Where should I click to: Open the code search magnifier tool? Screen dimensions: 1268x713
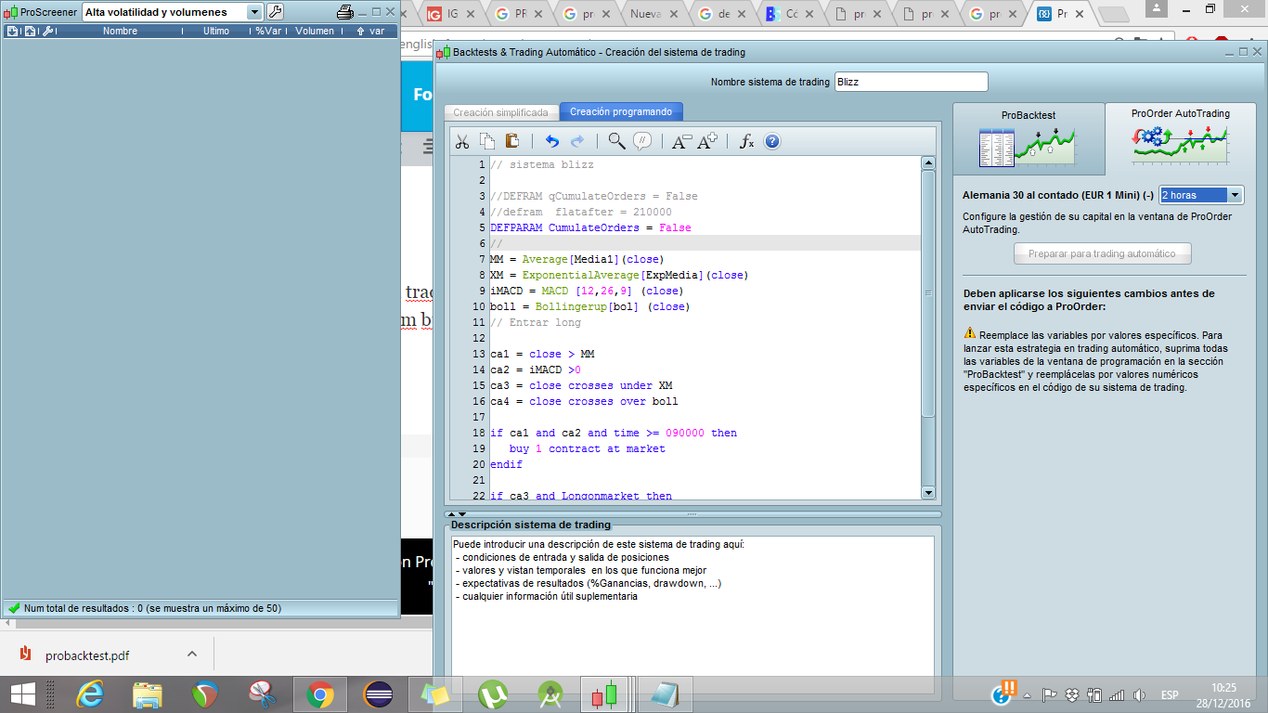tap(616, 141)
